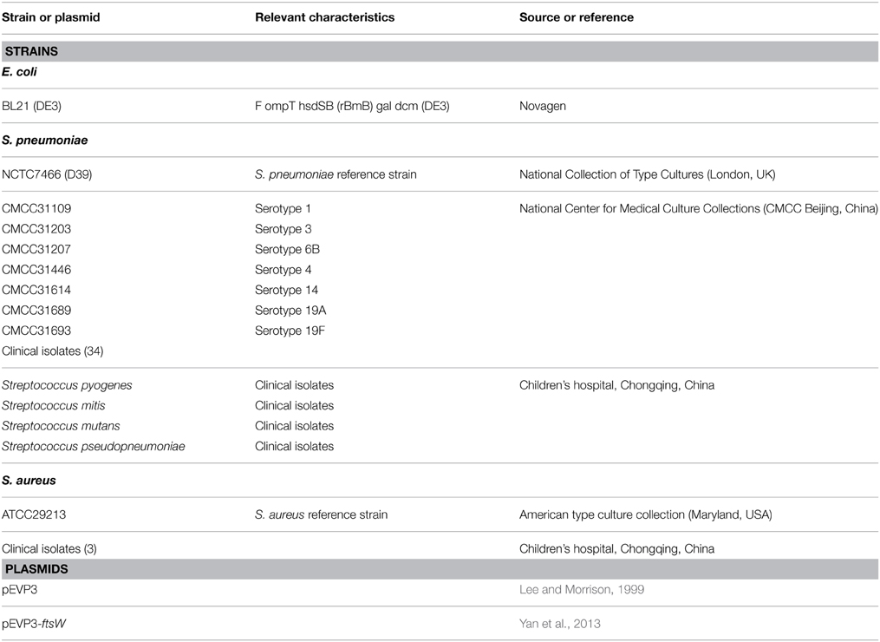Viewport: 880px width, 642px height.
Task: Click the 'F ompT hsdSB (rBmB) gal dcm (DE3)' cell
Action: click(352, 106)
